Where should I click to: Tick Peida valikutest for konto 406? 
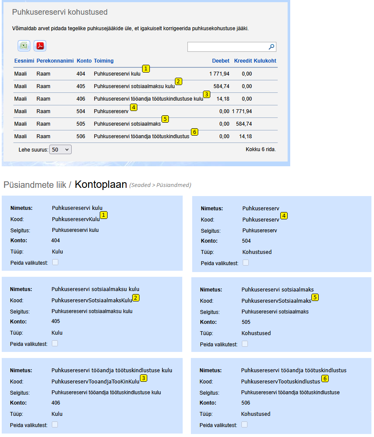click(x=55, y=424)
